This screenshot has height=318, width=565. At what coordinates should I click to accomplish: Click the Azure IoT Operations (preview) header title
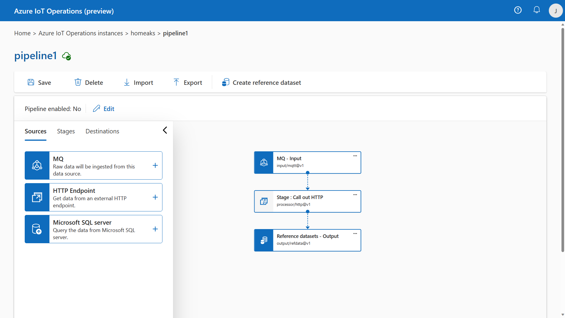point(64,11)
